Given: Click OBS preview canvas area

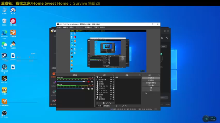Looking at the screenshot, I should pyautogui.click(x=108, y=51).
